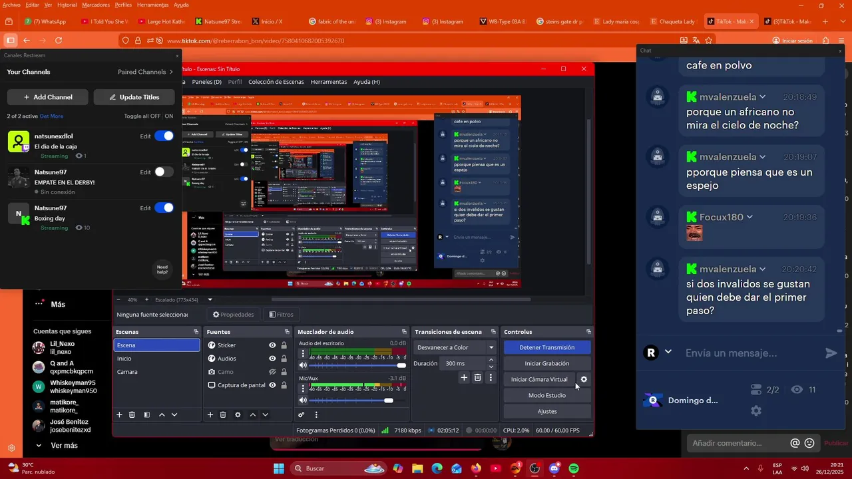Move source down in Fuentes toolbar
Viewport: 852px width, 479px height.
265,414
